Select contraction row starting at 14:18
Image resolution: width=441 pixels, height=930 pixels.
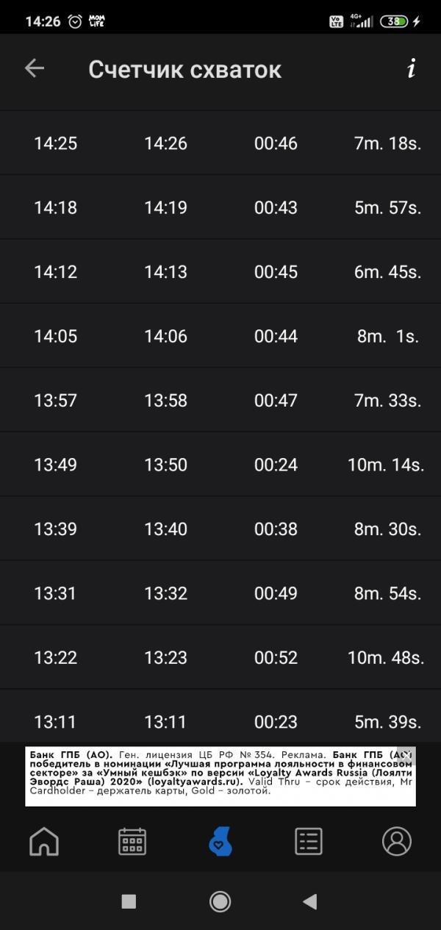pos(220,207)
